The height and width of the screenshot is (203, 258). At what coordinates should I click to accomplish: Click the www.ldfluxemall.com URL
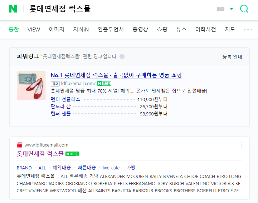(46, 145)
